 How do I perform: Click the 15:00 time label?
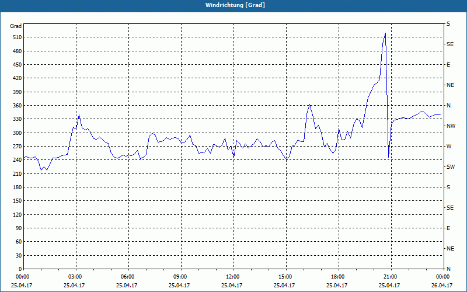(x=286, y=277)
